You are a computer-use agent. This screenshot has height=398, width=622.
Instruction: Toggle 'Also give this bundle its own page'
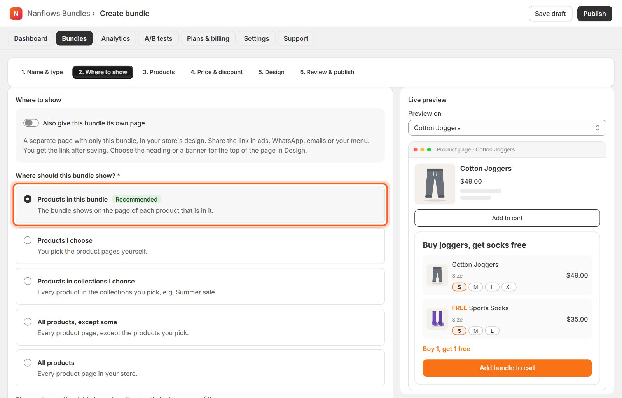(x=31, y=123)
